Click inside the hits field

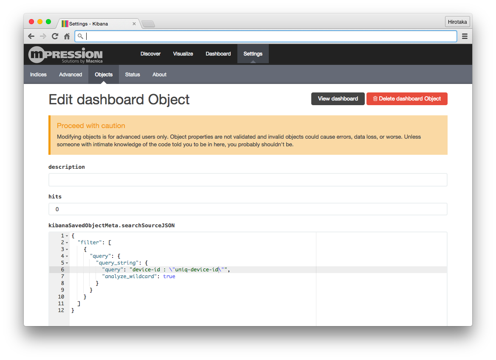coord(248,209)
